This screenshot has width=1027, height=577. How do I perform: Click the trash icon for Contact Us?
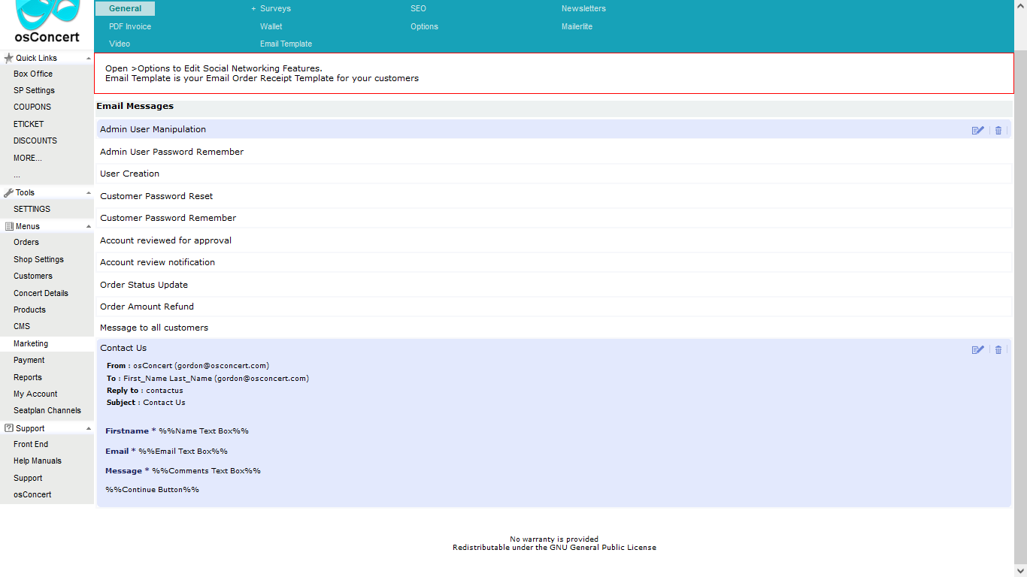[998, 349]
